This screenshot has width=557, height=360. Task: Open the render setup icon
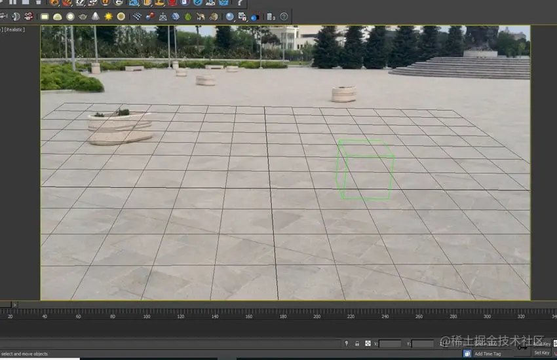(242, 16)
